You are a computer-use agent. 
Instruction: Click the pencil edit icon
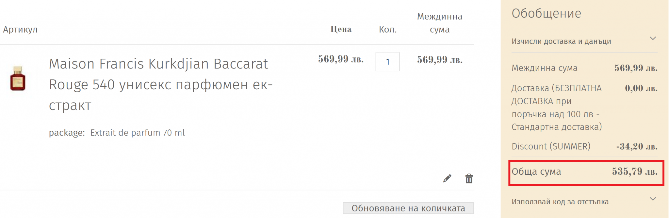coord(447,178)
